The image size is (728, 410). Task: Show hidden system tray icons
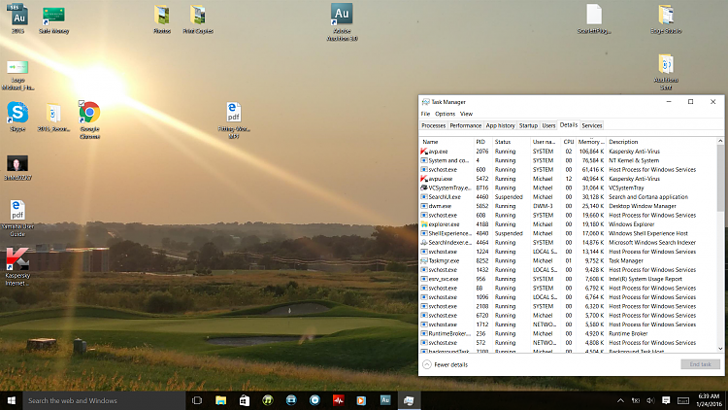620,400
